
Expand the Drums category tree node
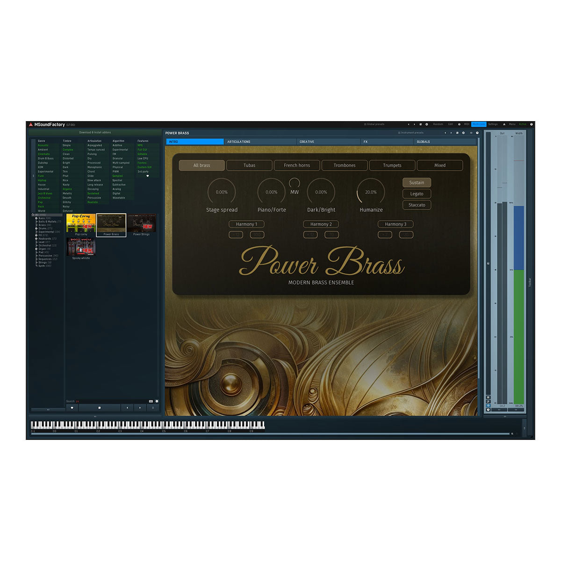point(36,229)
